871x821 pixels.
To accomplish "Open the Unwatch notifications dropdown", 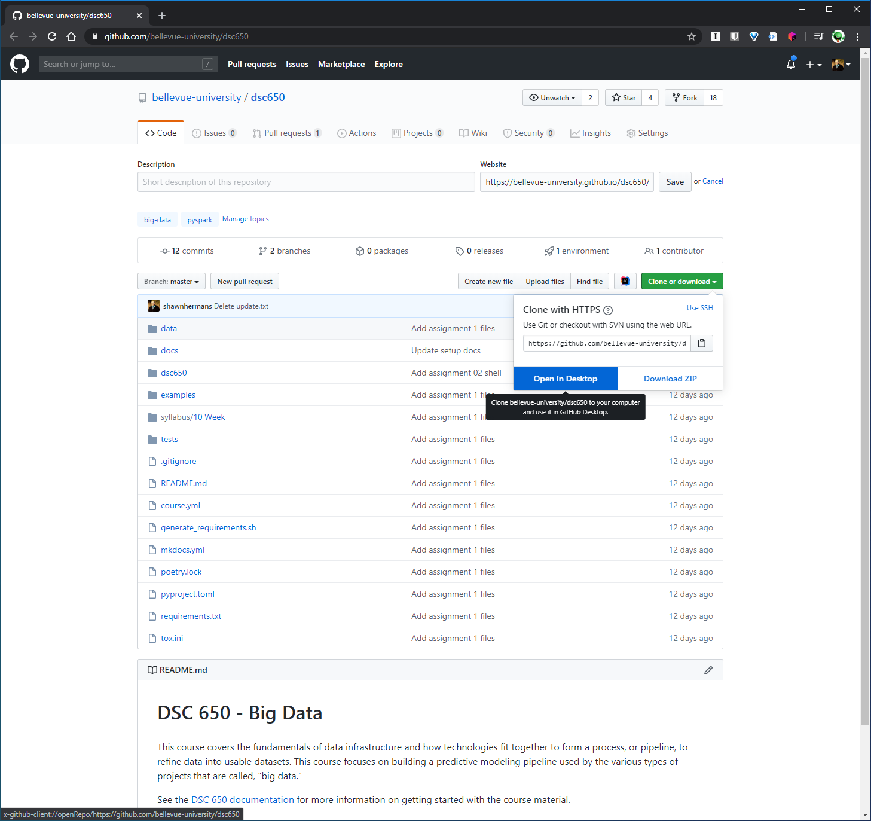I will tap(552, 97).
